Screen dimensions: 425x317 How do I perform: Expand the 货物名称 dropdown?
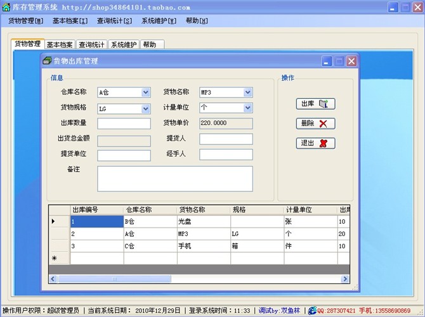(248, 93)
